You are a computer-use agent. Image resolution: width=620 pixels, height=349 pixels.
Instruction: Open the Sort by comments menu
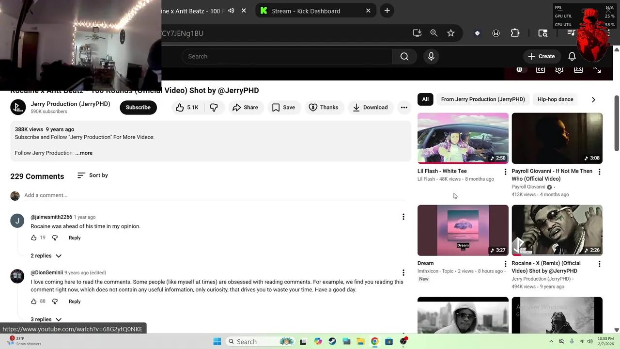(x=93, y=175)
